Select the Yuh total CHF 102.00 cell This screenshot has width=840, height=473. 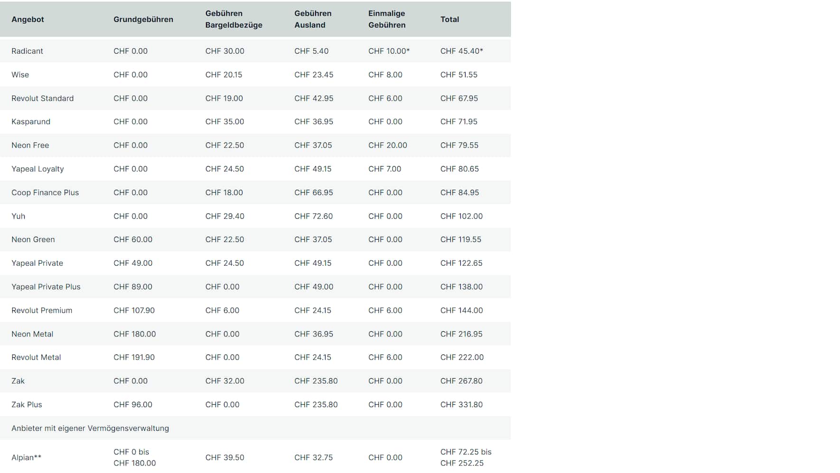coord(461,216)
